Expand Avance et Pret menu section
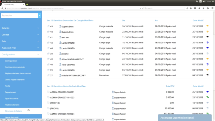 pyautogui.click(x=21, y=48)
